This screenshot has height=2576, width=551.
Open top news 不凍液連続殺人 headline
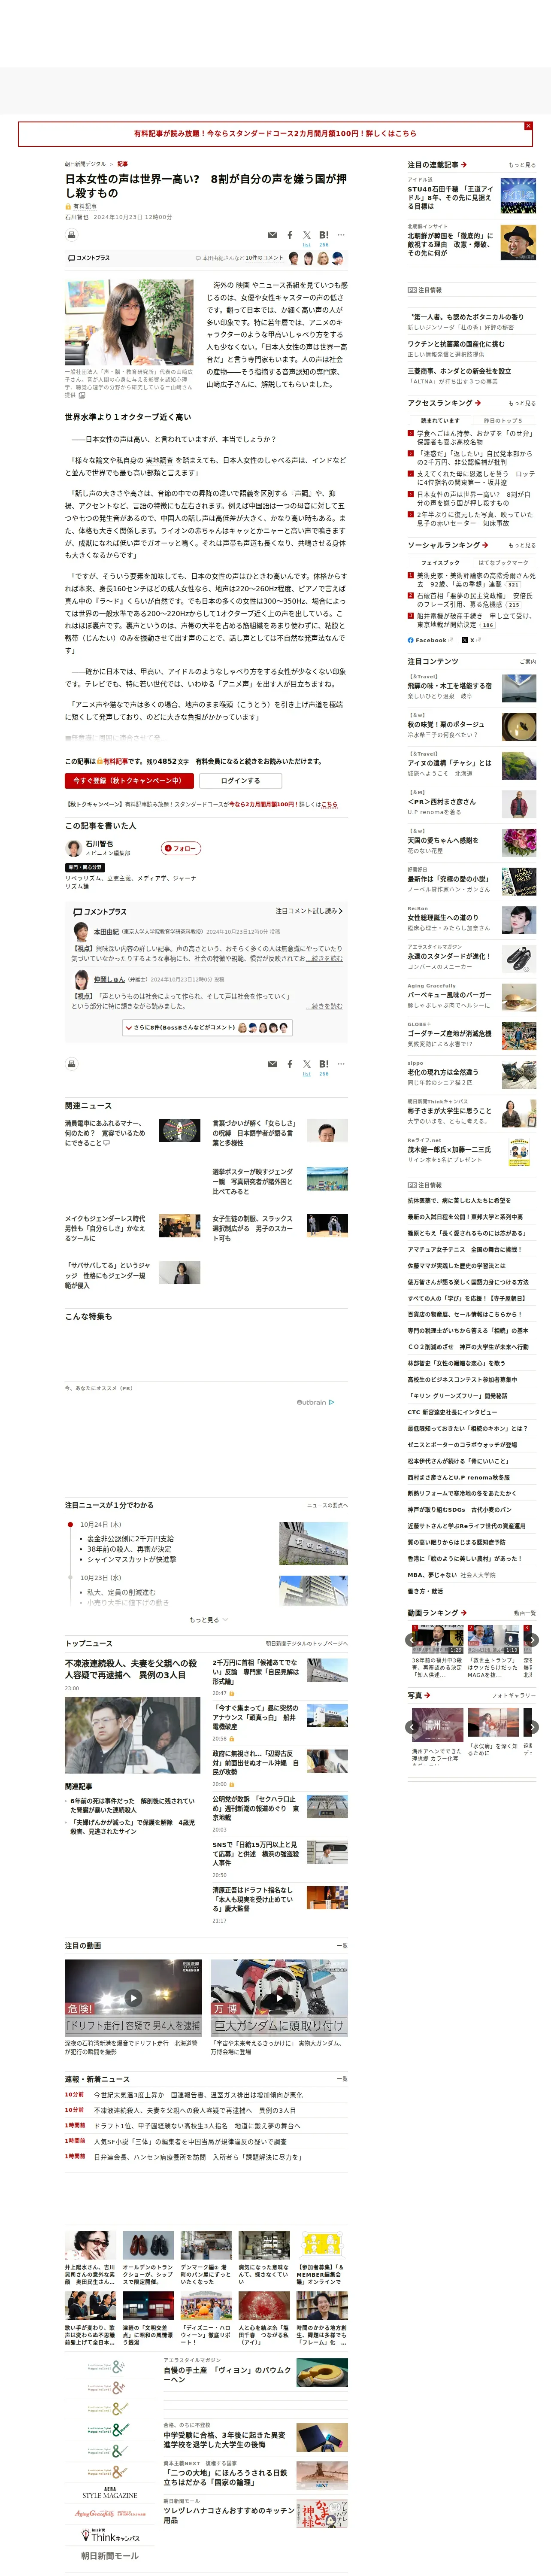pos(131,1669)
